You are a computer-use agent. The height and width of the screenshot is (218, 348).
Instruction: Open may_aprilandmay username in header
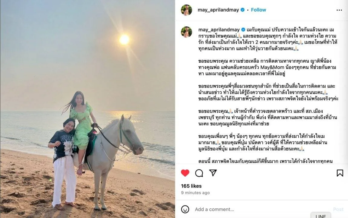(218, 10)
